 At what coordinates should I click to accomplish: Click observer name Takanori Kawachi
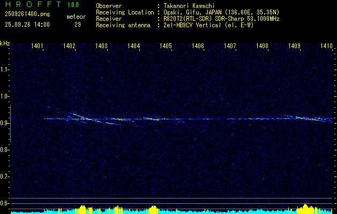[x=189, y=6]
